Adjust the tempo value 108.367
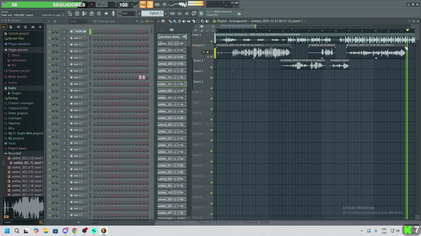The height and width of the screenshot is (236, 421). point(101,5)
